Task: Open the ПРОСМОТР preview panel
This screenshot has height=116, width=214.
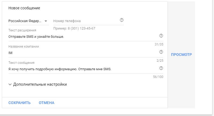Action: click(181, 55)
